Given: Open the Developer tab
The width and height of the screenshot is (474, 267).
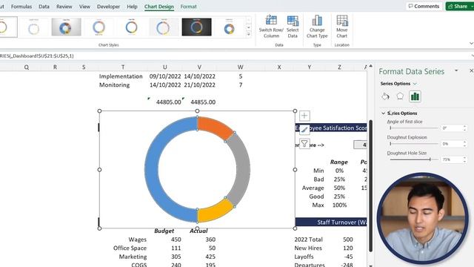Looking at the screenshot, I should pyautogui.click(x=108, y=7).
